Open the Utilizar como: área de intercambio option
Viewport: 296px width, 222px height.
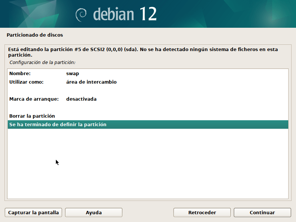[148, 82]
